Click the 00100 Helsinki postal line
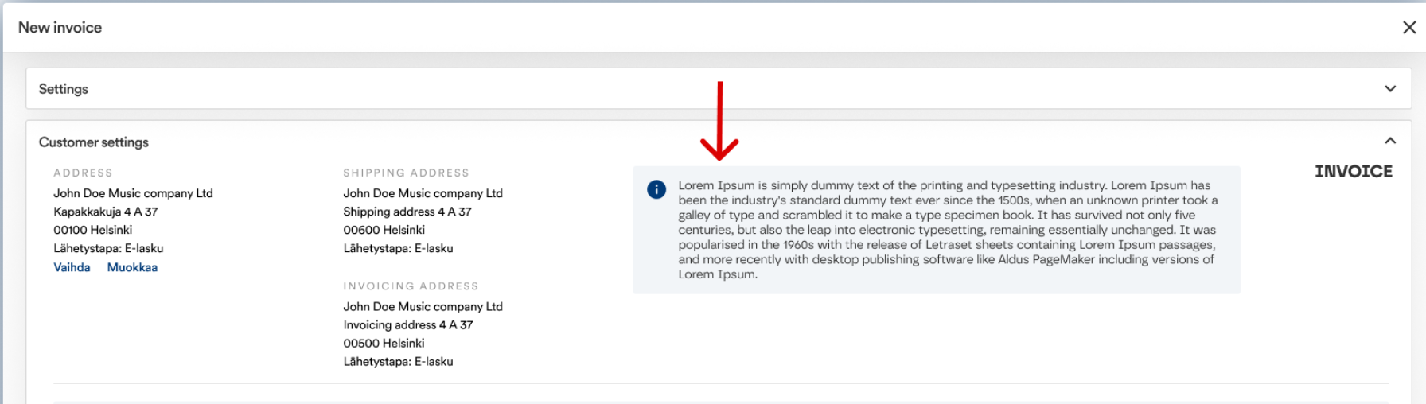This screenshot has width=1426, height=404. tap(93, 230)
